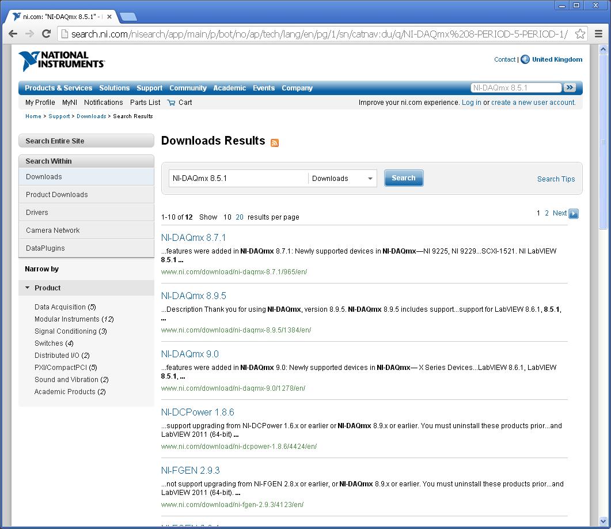Screen dimensions: 611x529
Task: Open the Contact link
Action: pos(504,60)
